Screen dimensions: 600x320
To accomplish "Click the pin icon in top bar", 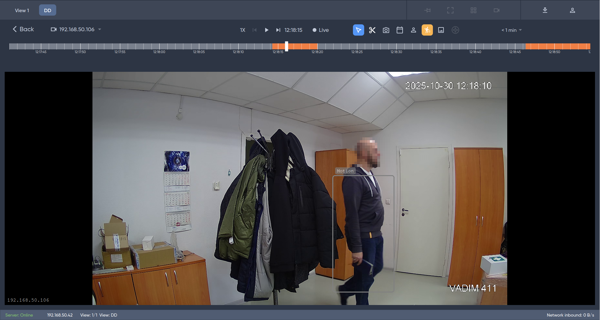I will [x=428, y=10].
